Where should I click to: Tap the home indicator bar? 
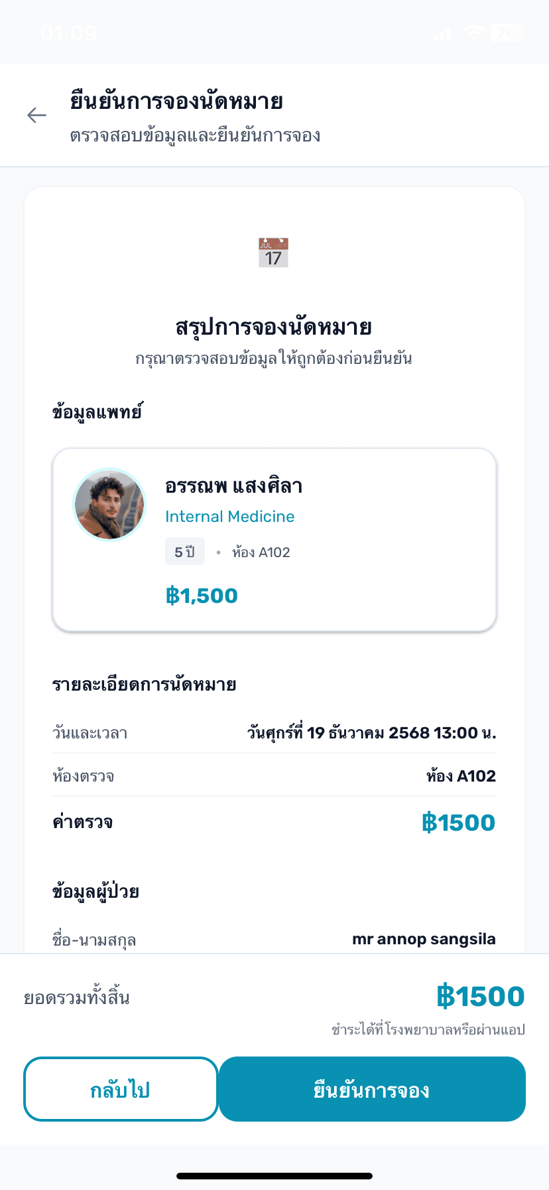pyautogui.click(x=274, y=1176)
